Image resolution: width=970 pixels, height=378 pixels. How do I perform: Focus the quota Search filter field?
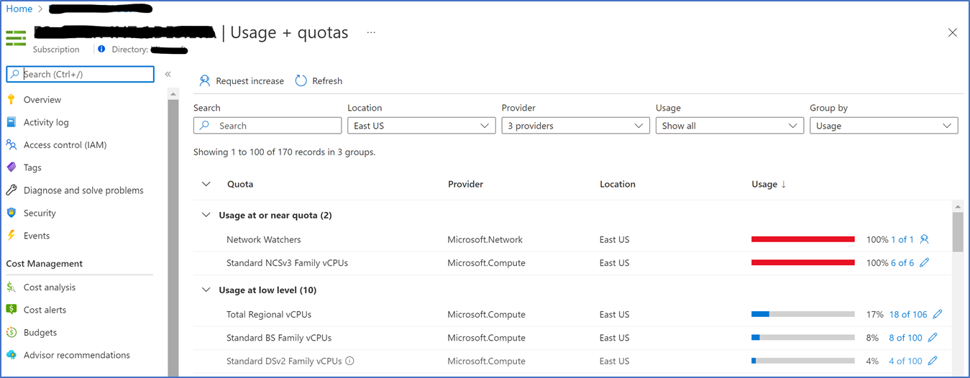pos(267,126)
